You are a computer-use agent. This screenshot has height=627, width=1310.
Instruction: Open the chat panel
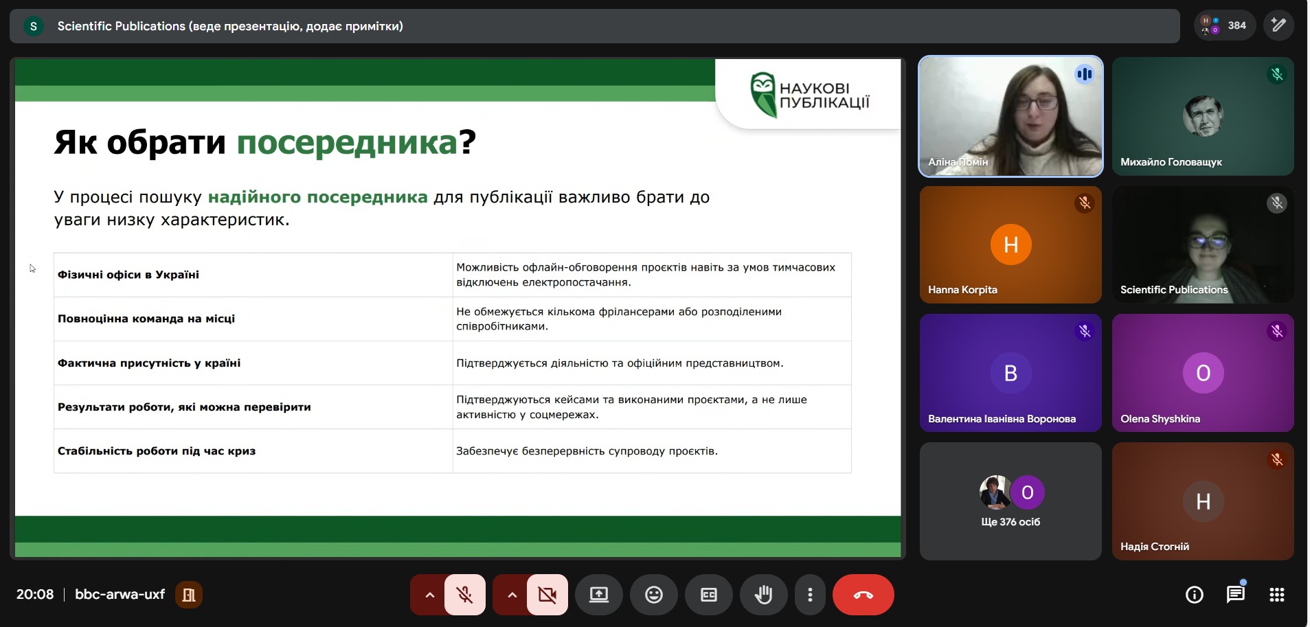[x=1236, y=595]
